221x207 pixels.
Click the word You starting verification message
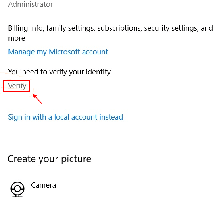[14, 72]
